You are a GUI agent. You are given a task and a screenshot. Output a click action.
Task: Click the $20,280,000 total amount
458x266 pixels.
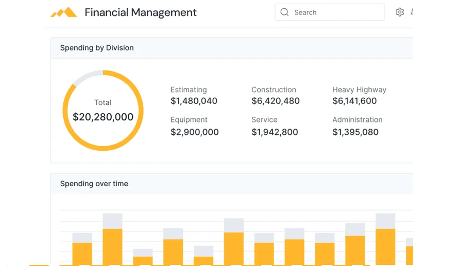pyautogui.click(x=103, y=117)
